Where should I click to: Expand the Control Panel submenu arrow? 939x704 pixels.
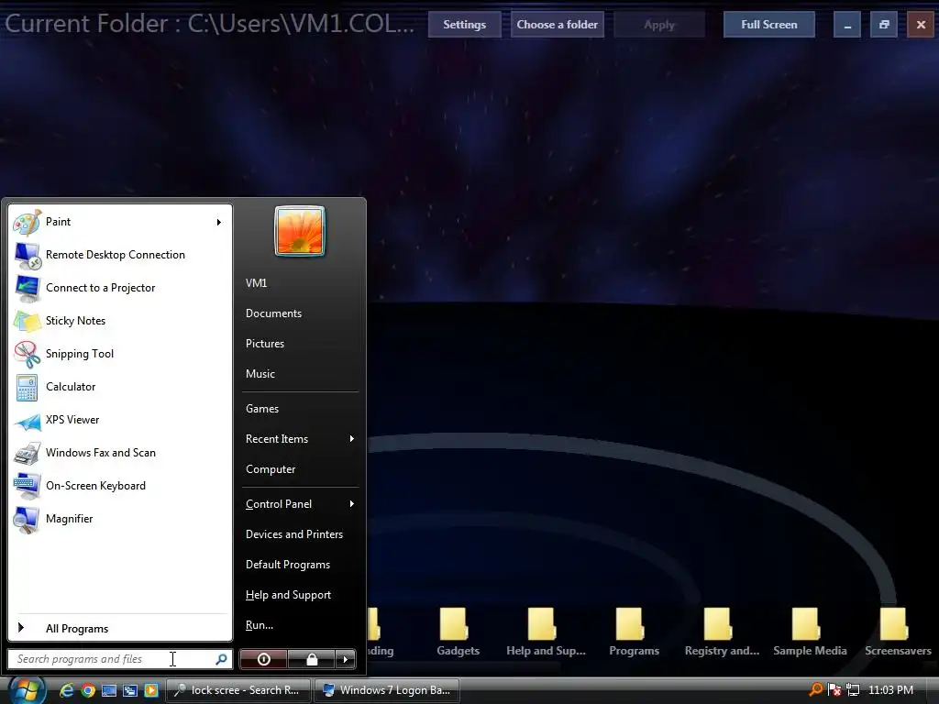tap(351, 504)
